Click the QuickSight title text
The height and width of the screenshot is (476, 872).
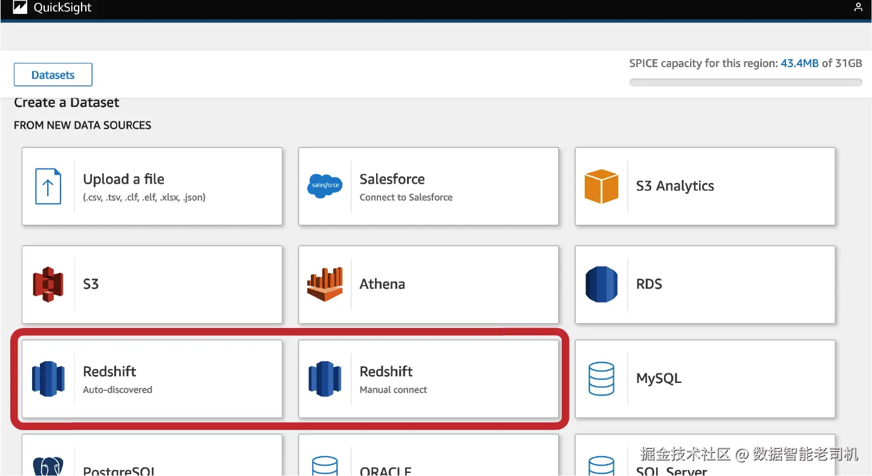click(63, 8)
